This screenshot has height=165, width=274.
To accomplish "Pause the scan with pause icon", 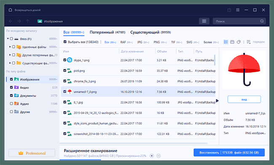I will tap(158, 156).
